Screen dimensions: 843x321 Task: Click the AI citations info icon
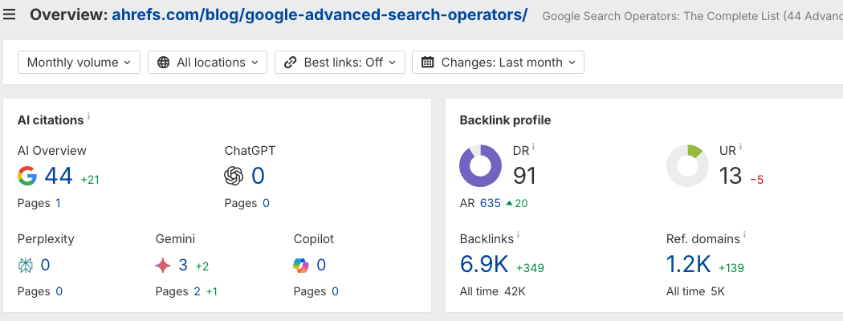tap(88, 116)
